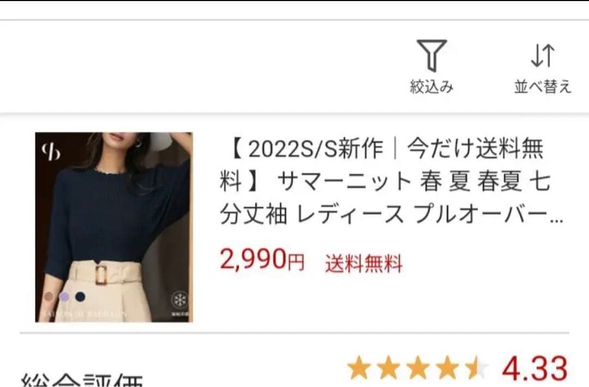
Task: Click the snowflake badge on product image
Action: (179, 301)
